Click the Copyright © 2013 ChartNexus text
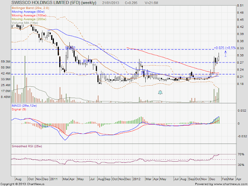 pyautogui.click(x=22, y=184)
